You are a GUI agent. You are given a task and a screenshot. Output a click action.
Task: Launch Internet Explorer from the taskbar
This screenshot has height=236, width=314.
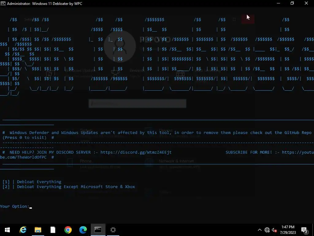click(23, 230)
